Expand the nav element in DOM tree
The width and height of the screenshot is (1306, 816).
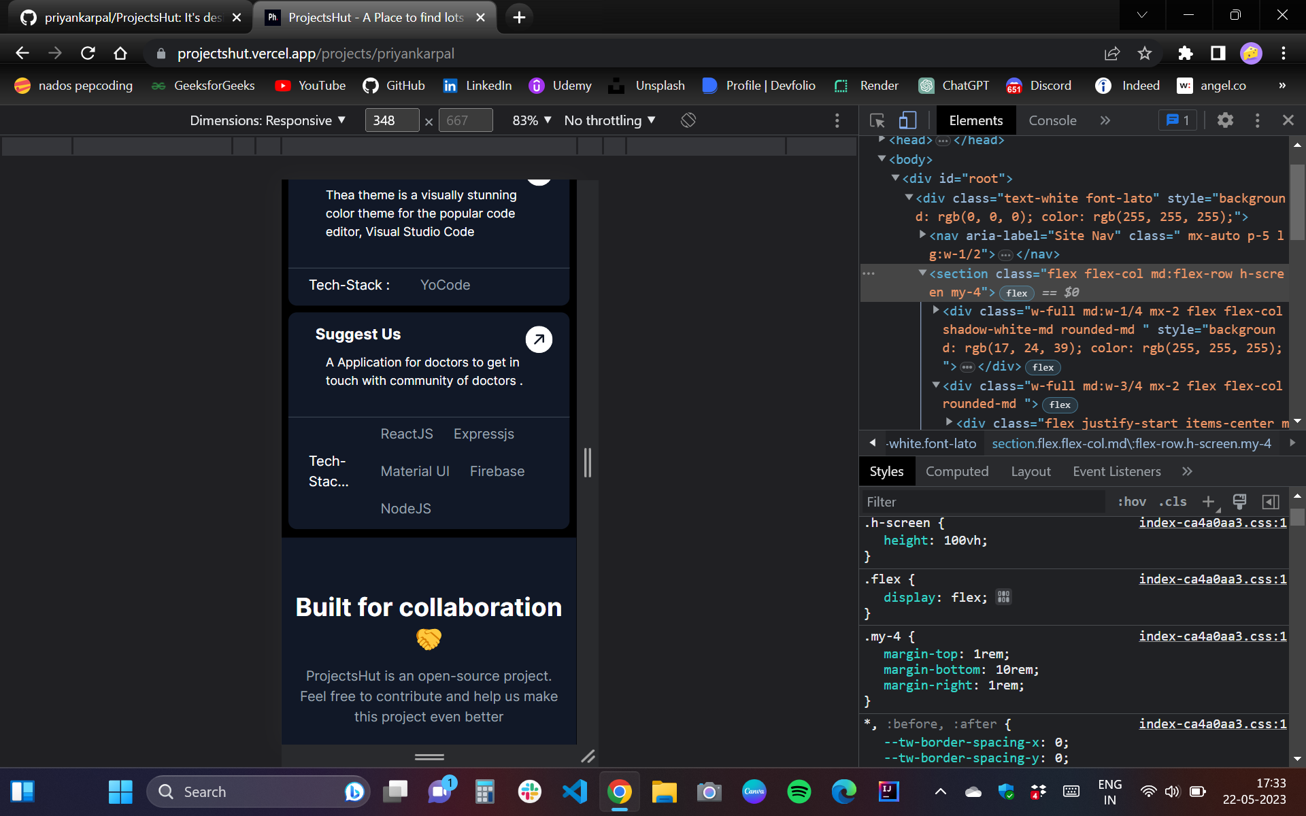922,235
